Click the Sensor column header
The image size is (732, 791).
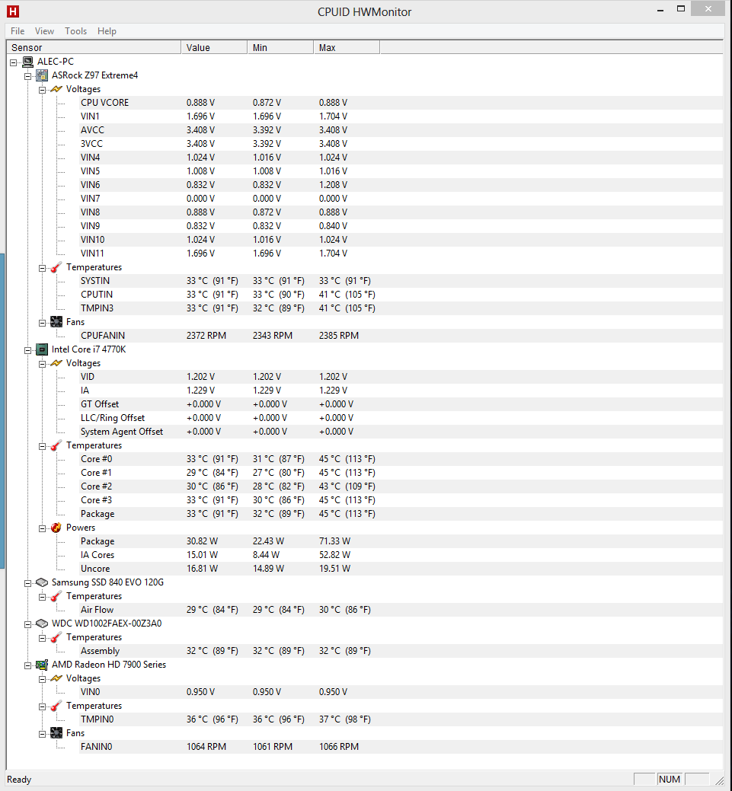(94, 47)
